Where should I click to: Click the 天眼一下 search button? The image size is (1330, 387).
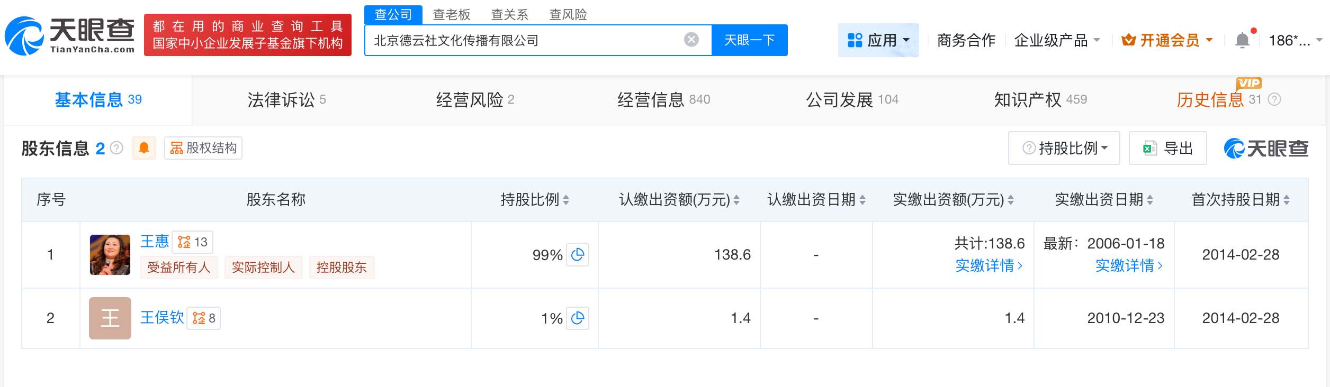click(x=749, y=40)
